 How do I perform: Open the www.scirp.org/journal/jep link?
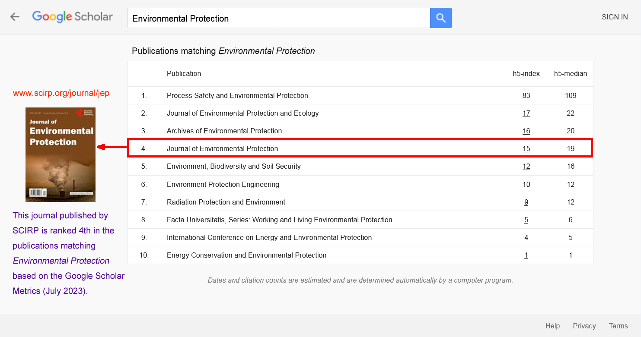[61, 93]
